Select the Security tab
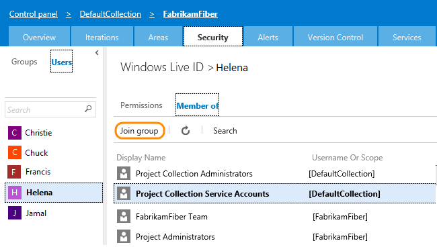437x247 pixels. 213,36
